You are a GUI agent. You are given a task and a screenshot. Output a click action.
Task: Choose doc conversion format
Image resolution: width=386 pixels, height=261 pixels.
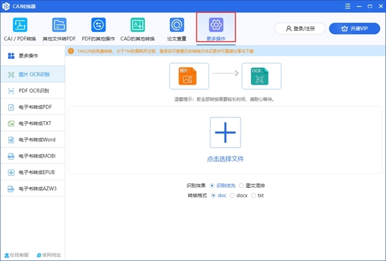tap(214, 196)
